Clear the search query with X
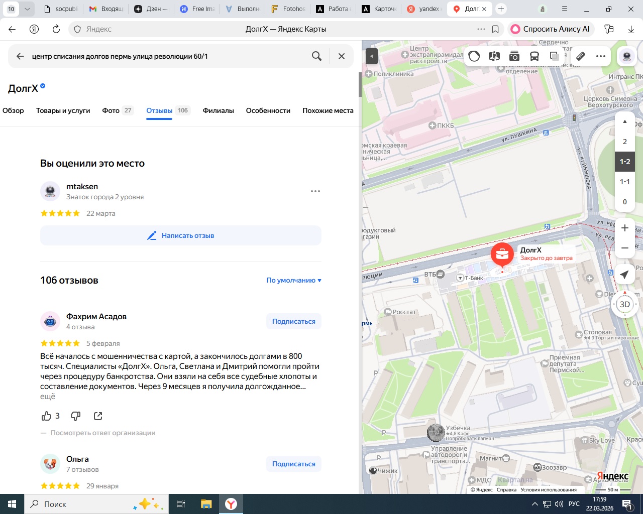643x514 pixels. point(342,56)
